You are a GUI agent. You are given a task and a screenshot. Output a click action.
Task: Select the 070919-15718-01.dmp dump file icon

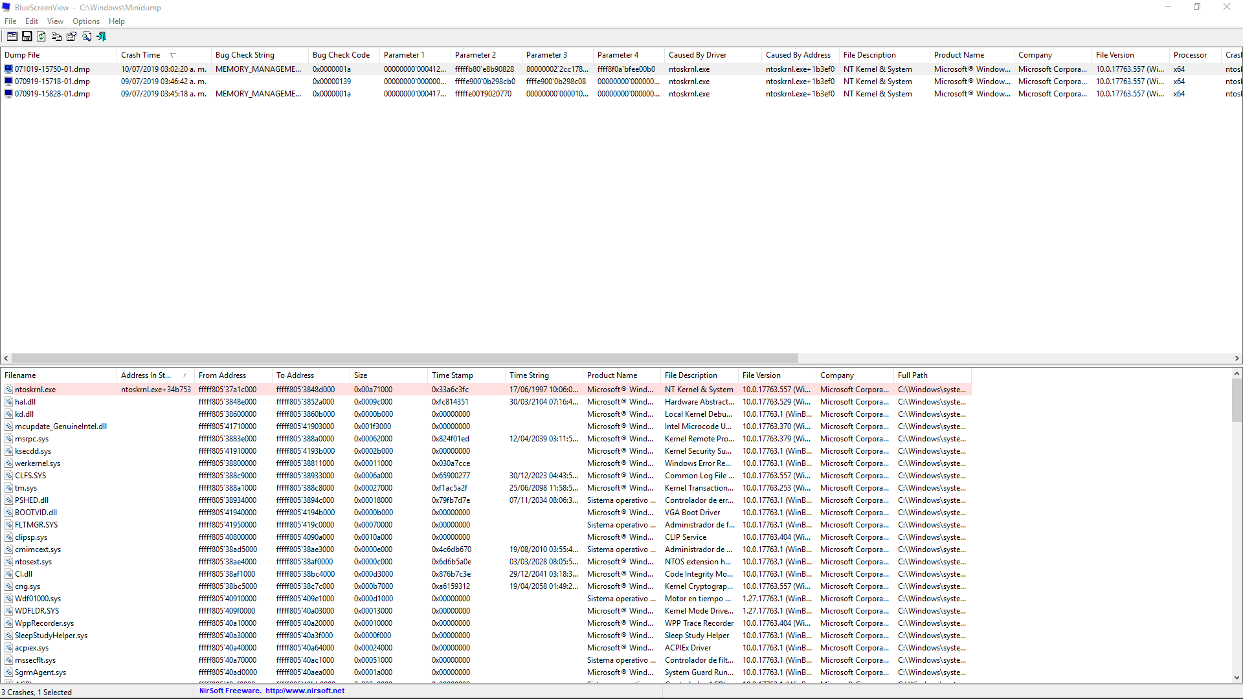tap(8, 82)
